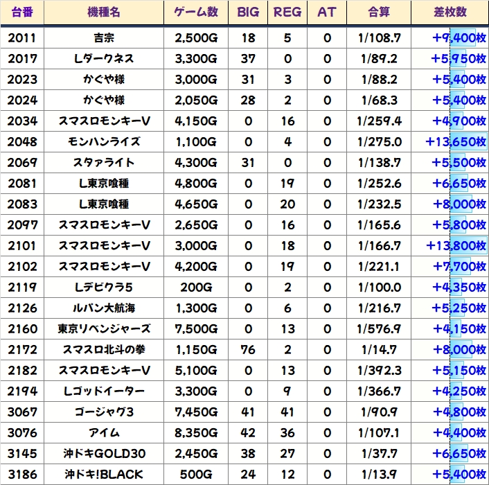Click the BIG count 76 cell
489x485 pixels.
pos(248,350)
